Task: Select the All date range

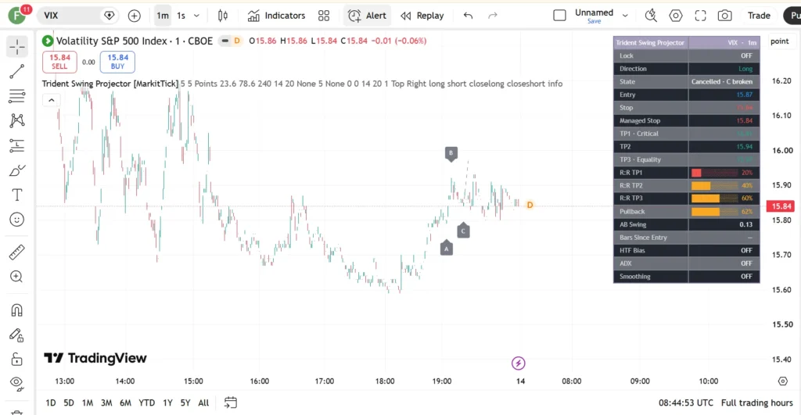Action: (203, 402)
